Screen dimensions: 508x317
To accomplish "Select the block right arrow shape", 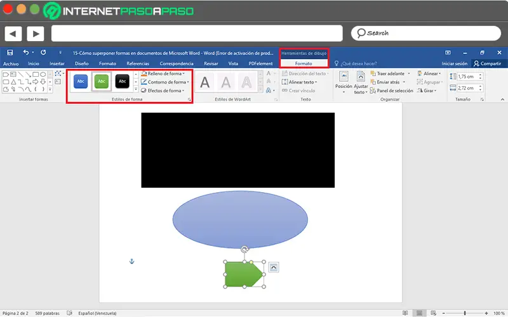I will pos(36,82).
